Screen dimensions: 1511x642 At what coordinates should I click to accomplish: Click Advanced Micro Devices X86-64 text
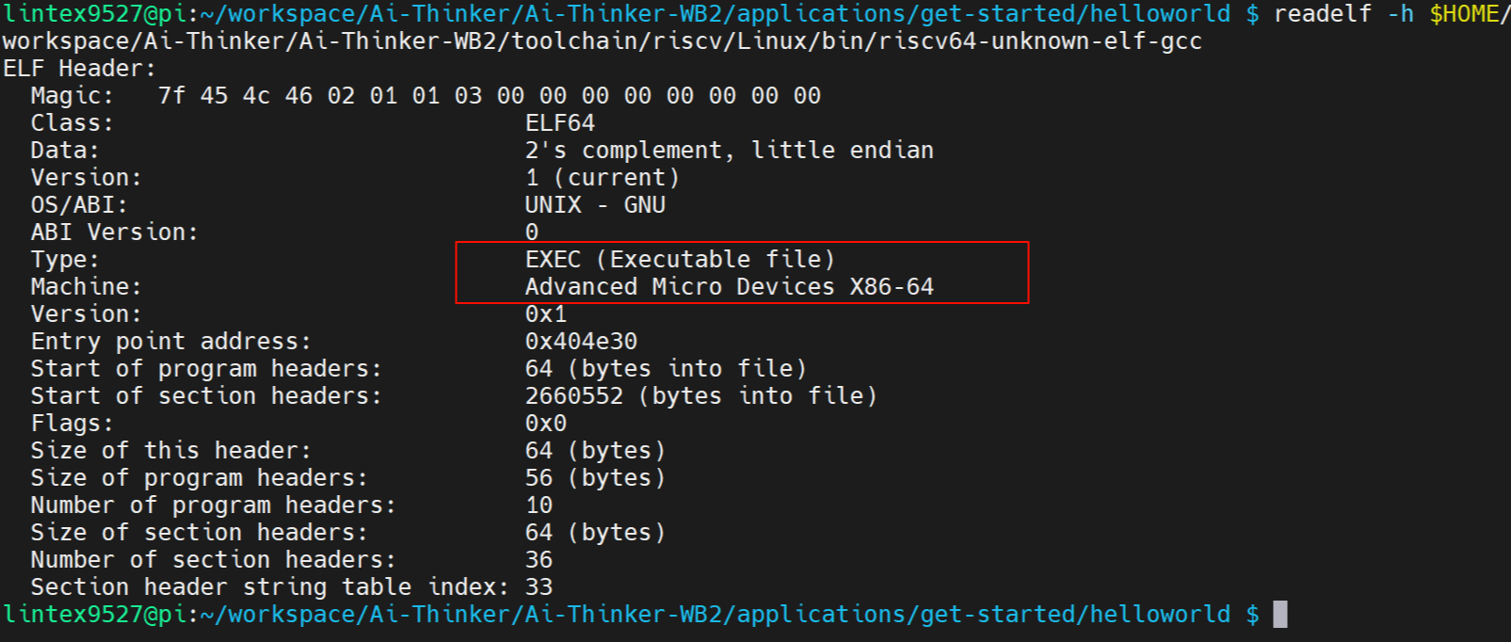click(730, 287)
